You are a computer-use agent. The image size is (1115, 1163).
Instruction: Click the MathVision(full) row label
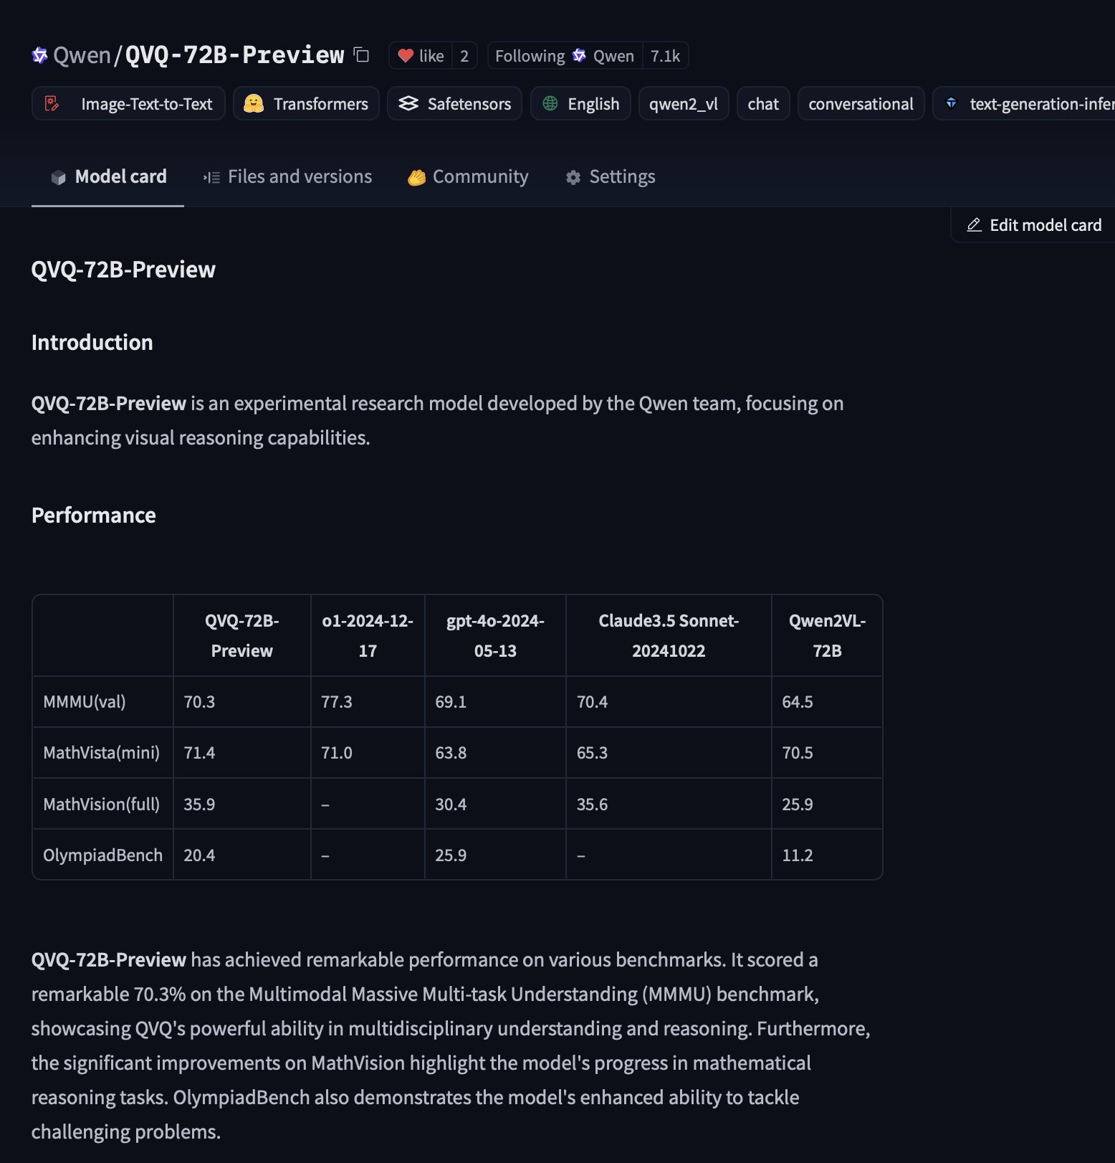click(102, 804)
